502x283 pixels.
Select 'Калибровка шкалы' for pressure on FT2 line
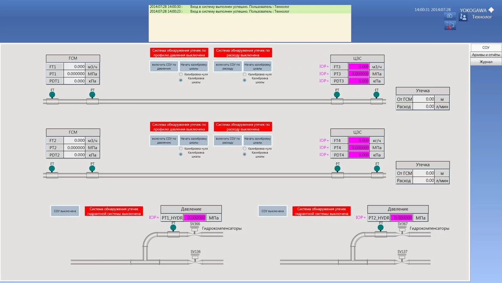(181, 154)
